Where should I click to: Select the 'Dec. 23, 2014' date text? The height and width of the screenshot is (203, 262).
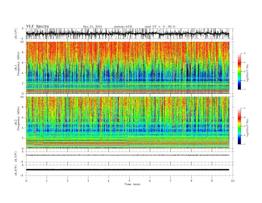92,27
